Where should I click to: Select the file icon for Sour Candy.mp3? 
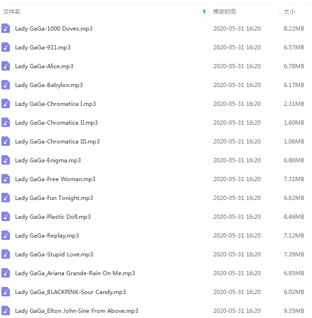6,292
